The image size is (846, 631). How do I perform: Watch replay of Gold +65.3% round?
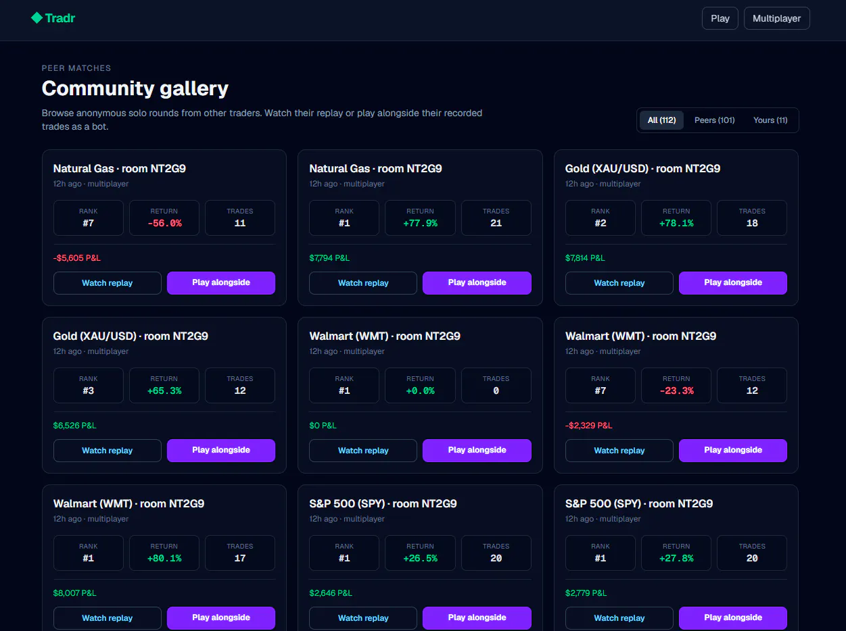[108, 451]
